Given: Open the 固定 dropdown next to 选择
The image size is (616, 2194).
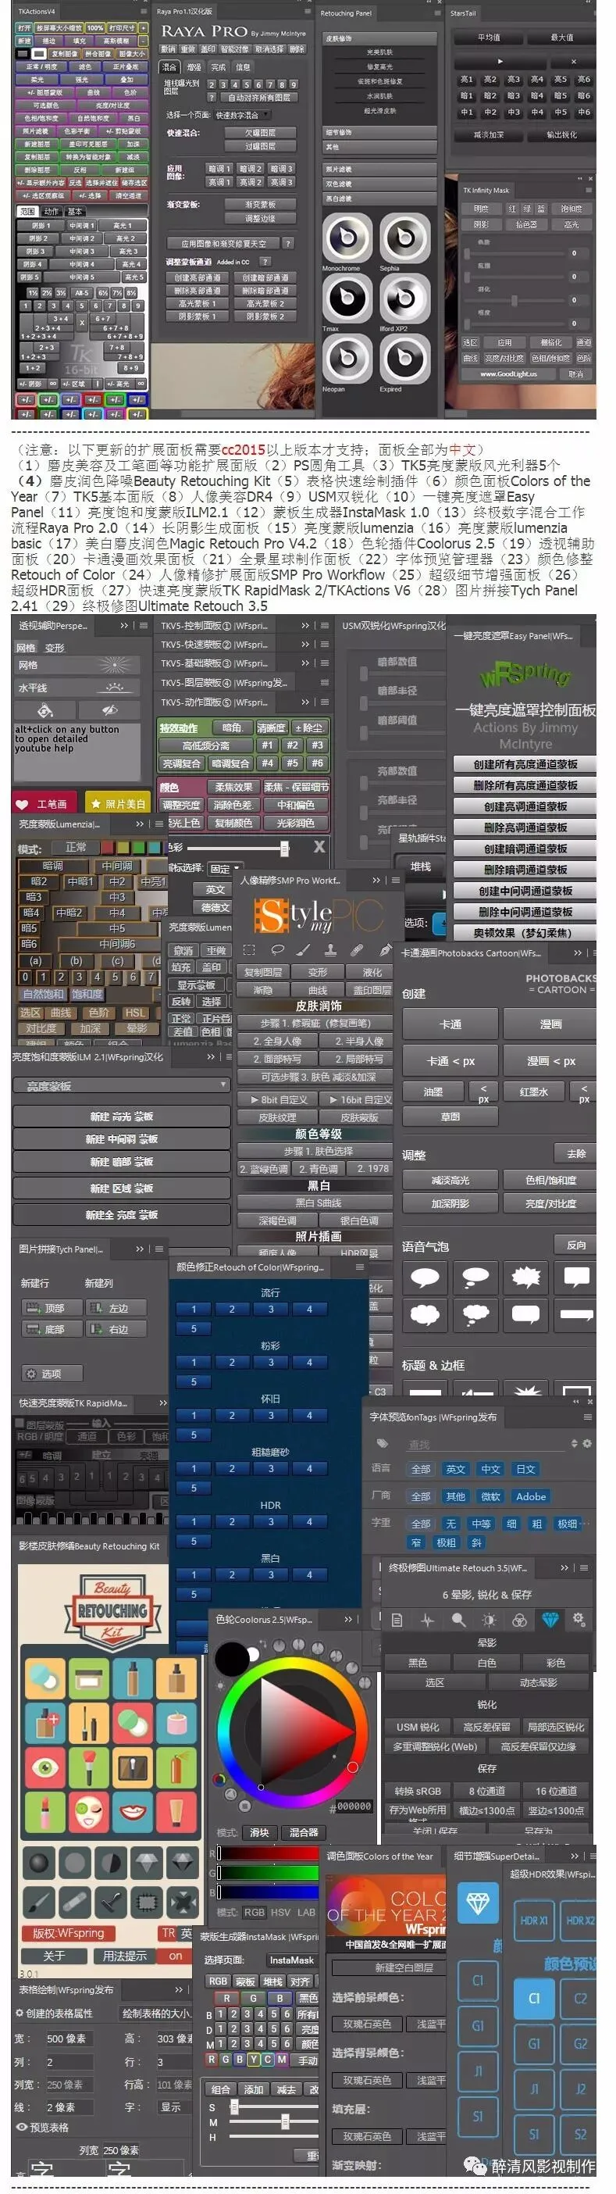Looking at the screenshot, I should click(x=224, y=868).
